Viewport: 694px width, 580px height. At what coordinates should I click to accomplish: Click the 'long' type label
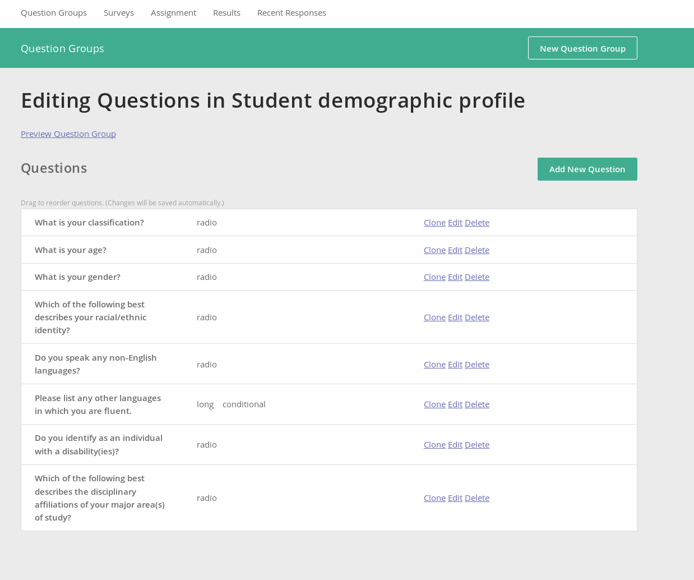click(205, 404)
